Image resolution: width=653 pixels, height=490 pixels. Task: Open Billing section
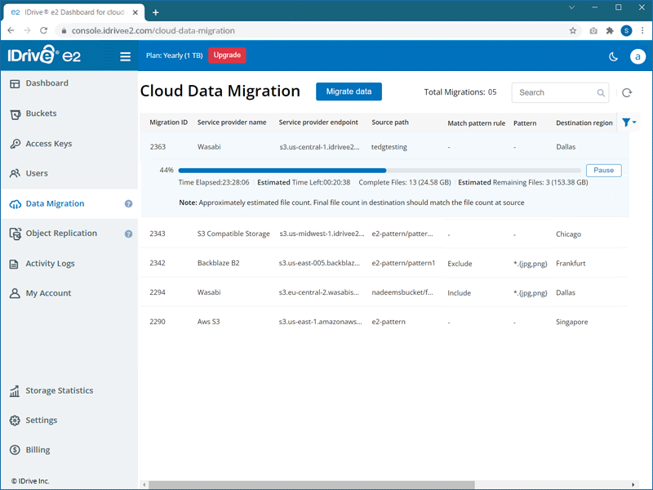coord(38,450)
